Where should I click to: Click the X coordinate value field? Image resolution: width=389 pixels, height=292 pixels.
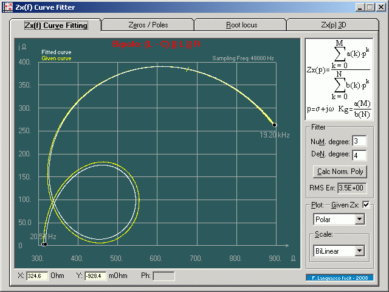pyautogui.click(x=37, y=276)
